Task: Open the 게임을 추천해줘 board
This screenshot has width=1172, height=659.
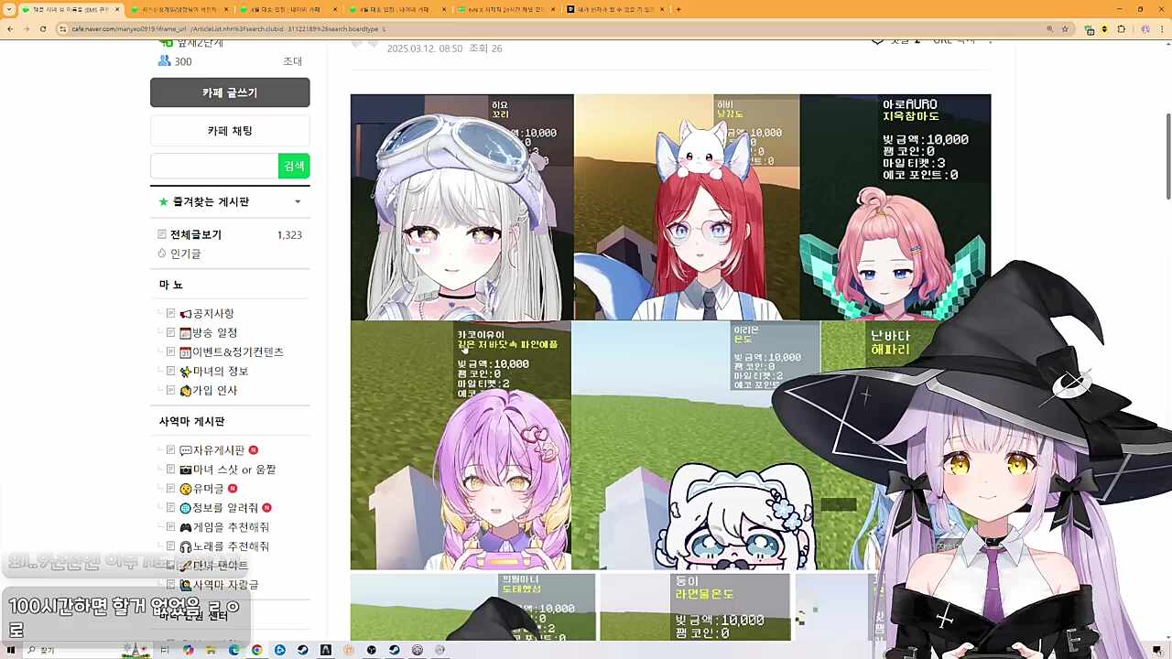Action: [x=231, y=527]
